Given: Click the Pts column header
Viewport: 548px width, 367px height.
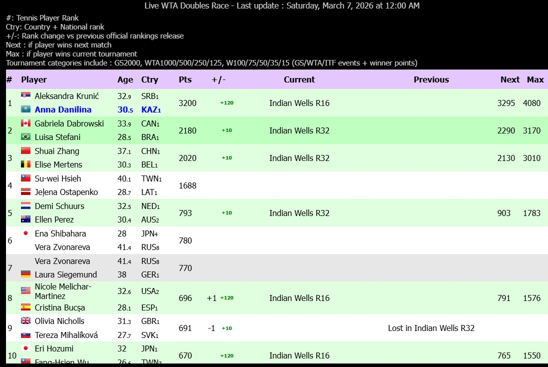Looking at the screenshot, I should tap(185, 79).
